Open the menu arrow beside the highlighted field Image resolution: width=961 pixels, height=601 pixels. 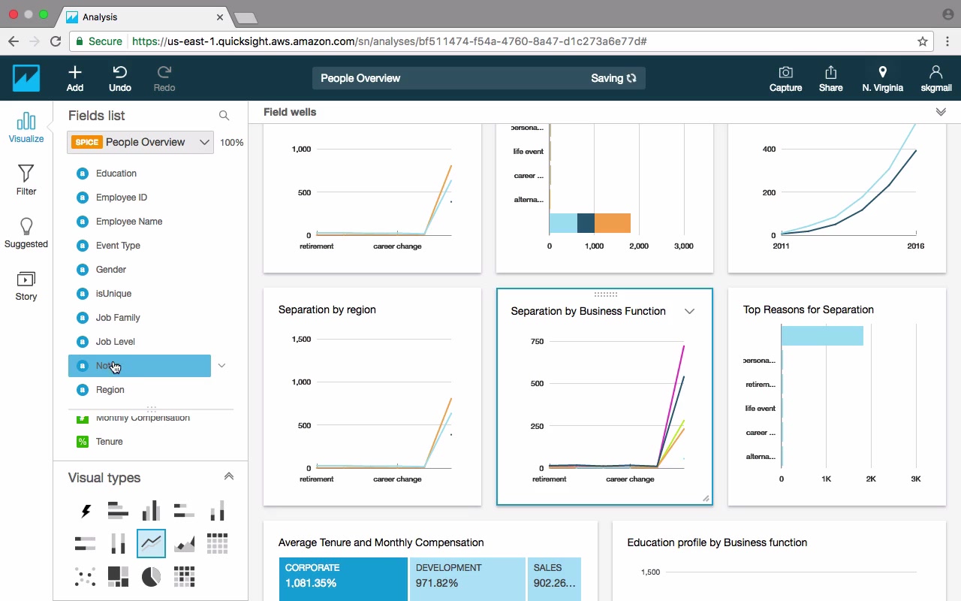coord(221,366)
